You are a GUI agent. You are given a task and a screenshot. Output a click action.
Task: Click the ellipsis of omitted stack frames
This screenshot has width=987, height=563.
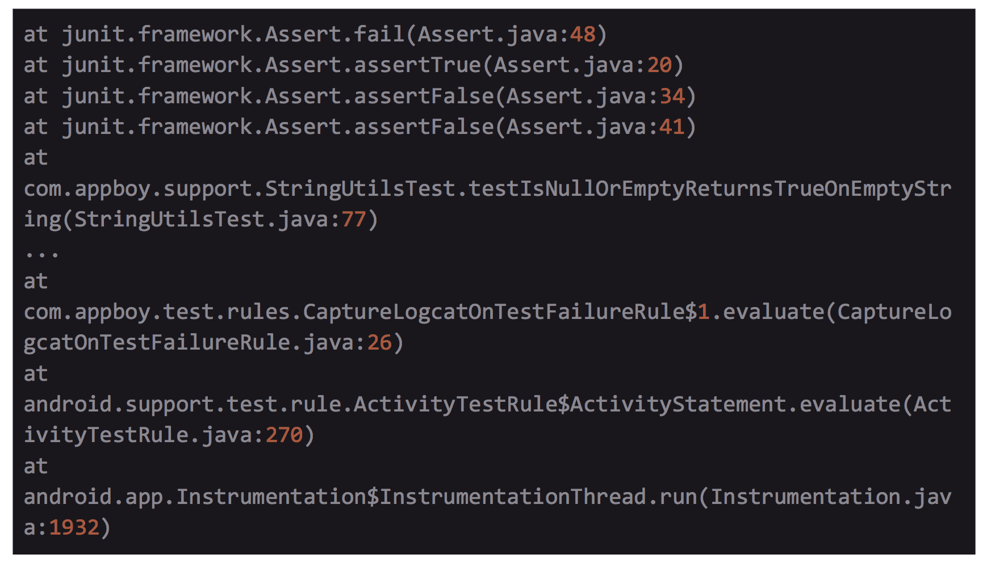point(41,252)
